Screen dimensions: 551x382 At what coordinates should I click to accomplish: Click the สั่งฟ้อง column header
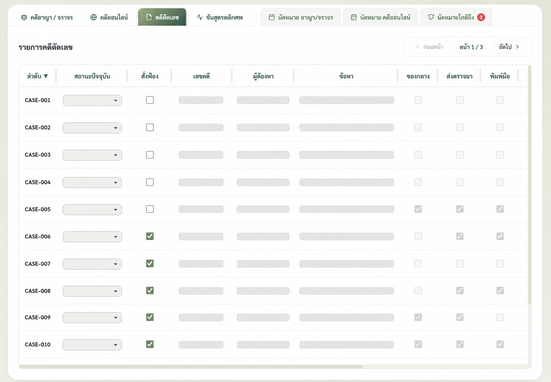tap(150, 76)
